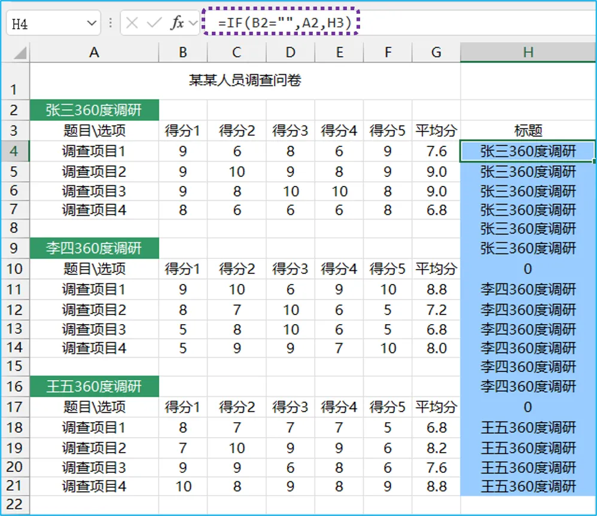Click 调查项目2 in row 5
This screenshot has width=597, height=516.
(94, 172)
